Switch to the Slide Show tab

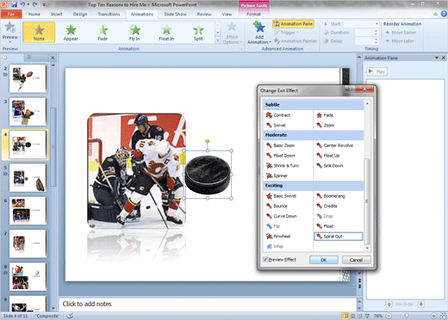(x=175, y=14)
